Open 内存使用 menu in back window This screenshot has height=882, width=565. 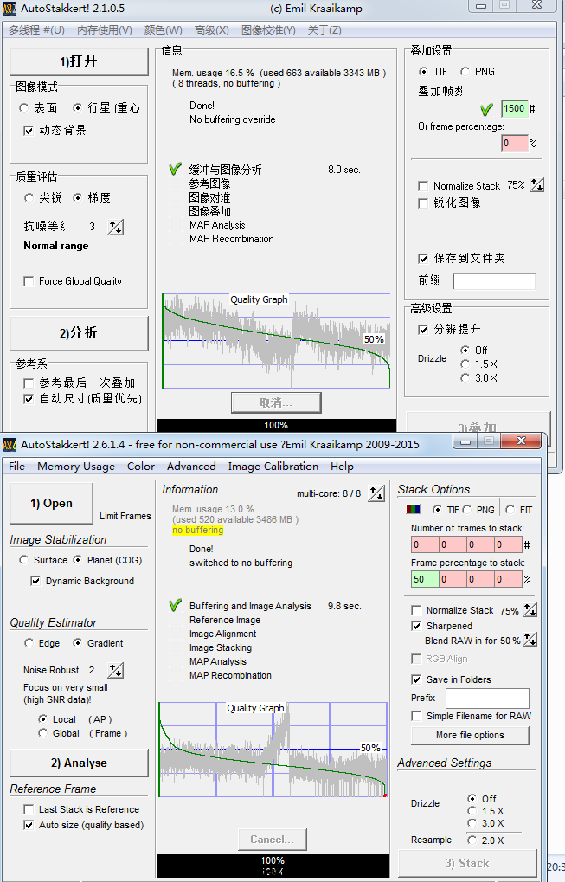click(105, 29)
